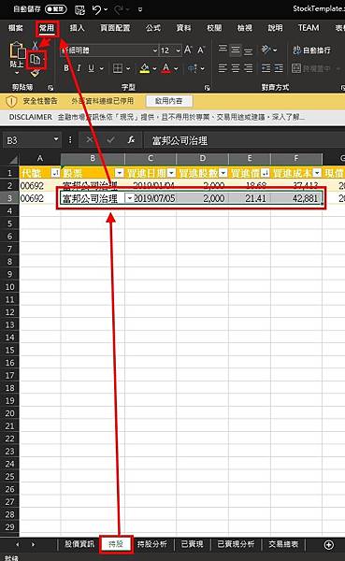Align text to middle vertically

(236, 50)
